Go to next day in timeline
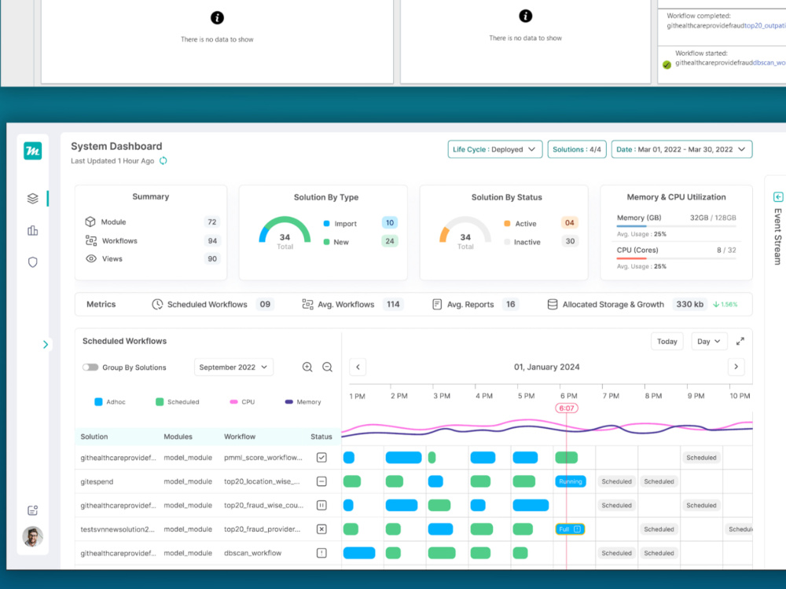This screenshot has height=589, width=786. click(x=736, y=367)
